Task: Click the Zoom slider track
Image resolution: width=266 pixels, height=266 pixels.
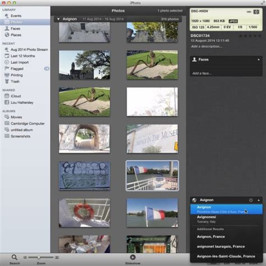Action: pos(46,257)
